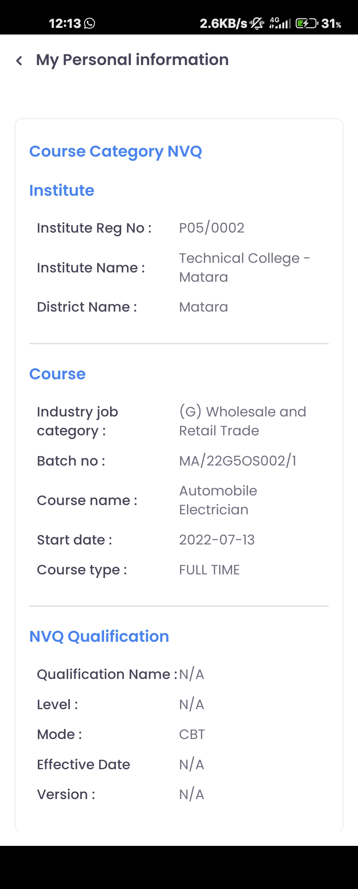The height and width of the screenshot is (889, 358).
Task: Select the Course Category NVQ heading
Action: (116, 151)
